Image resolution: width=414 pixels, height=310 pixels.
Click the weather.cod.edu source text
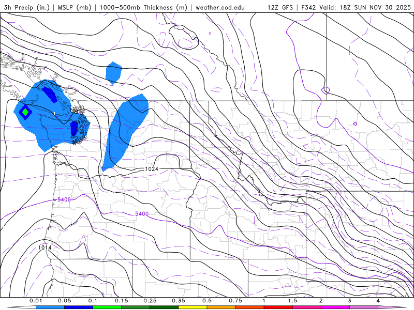(220, 7)
